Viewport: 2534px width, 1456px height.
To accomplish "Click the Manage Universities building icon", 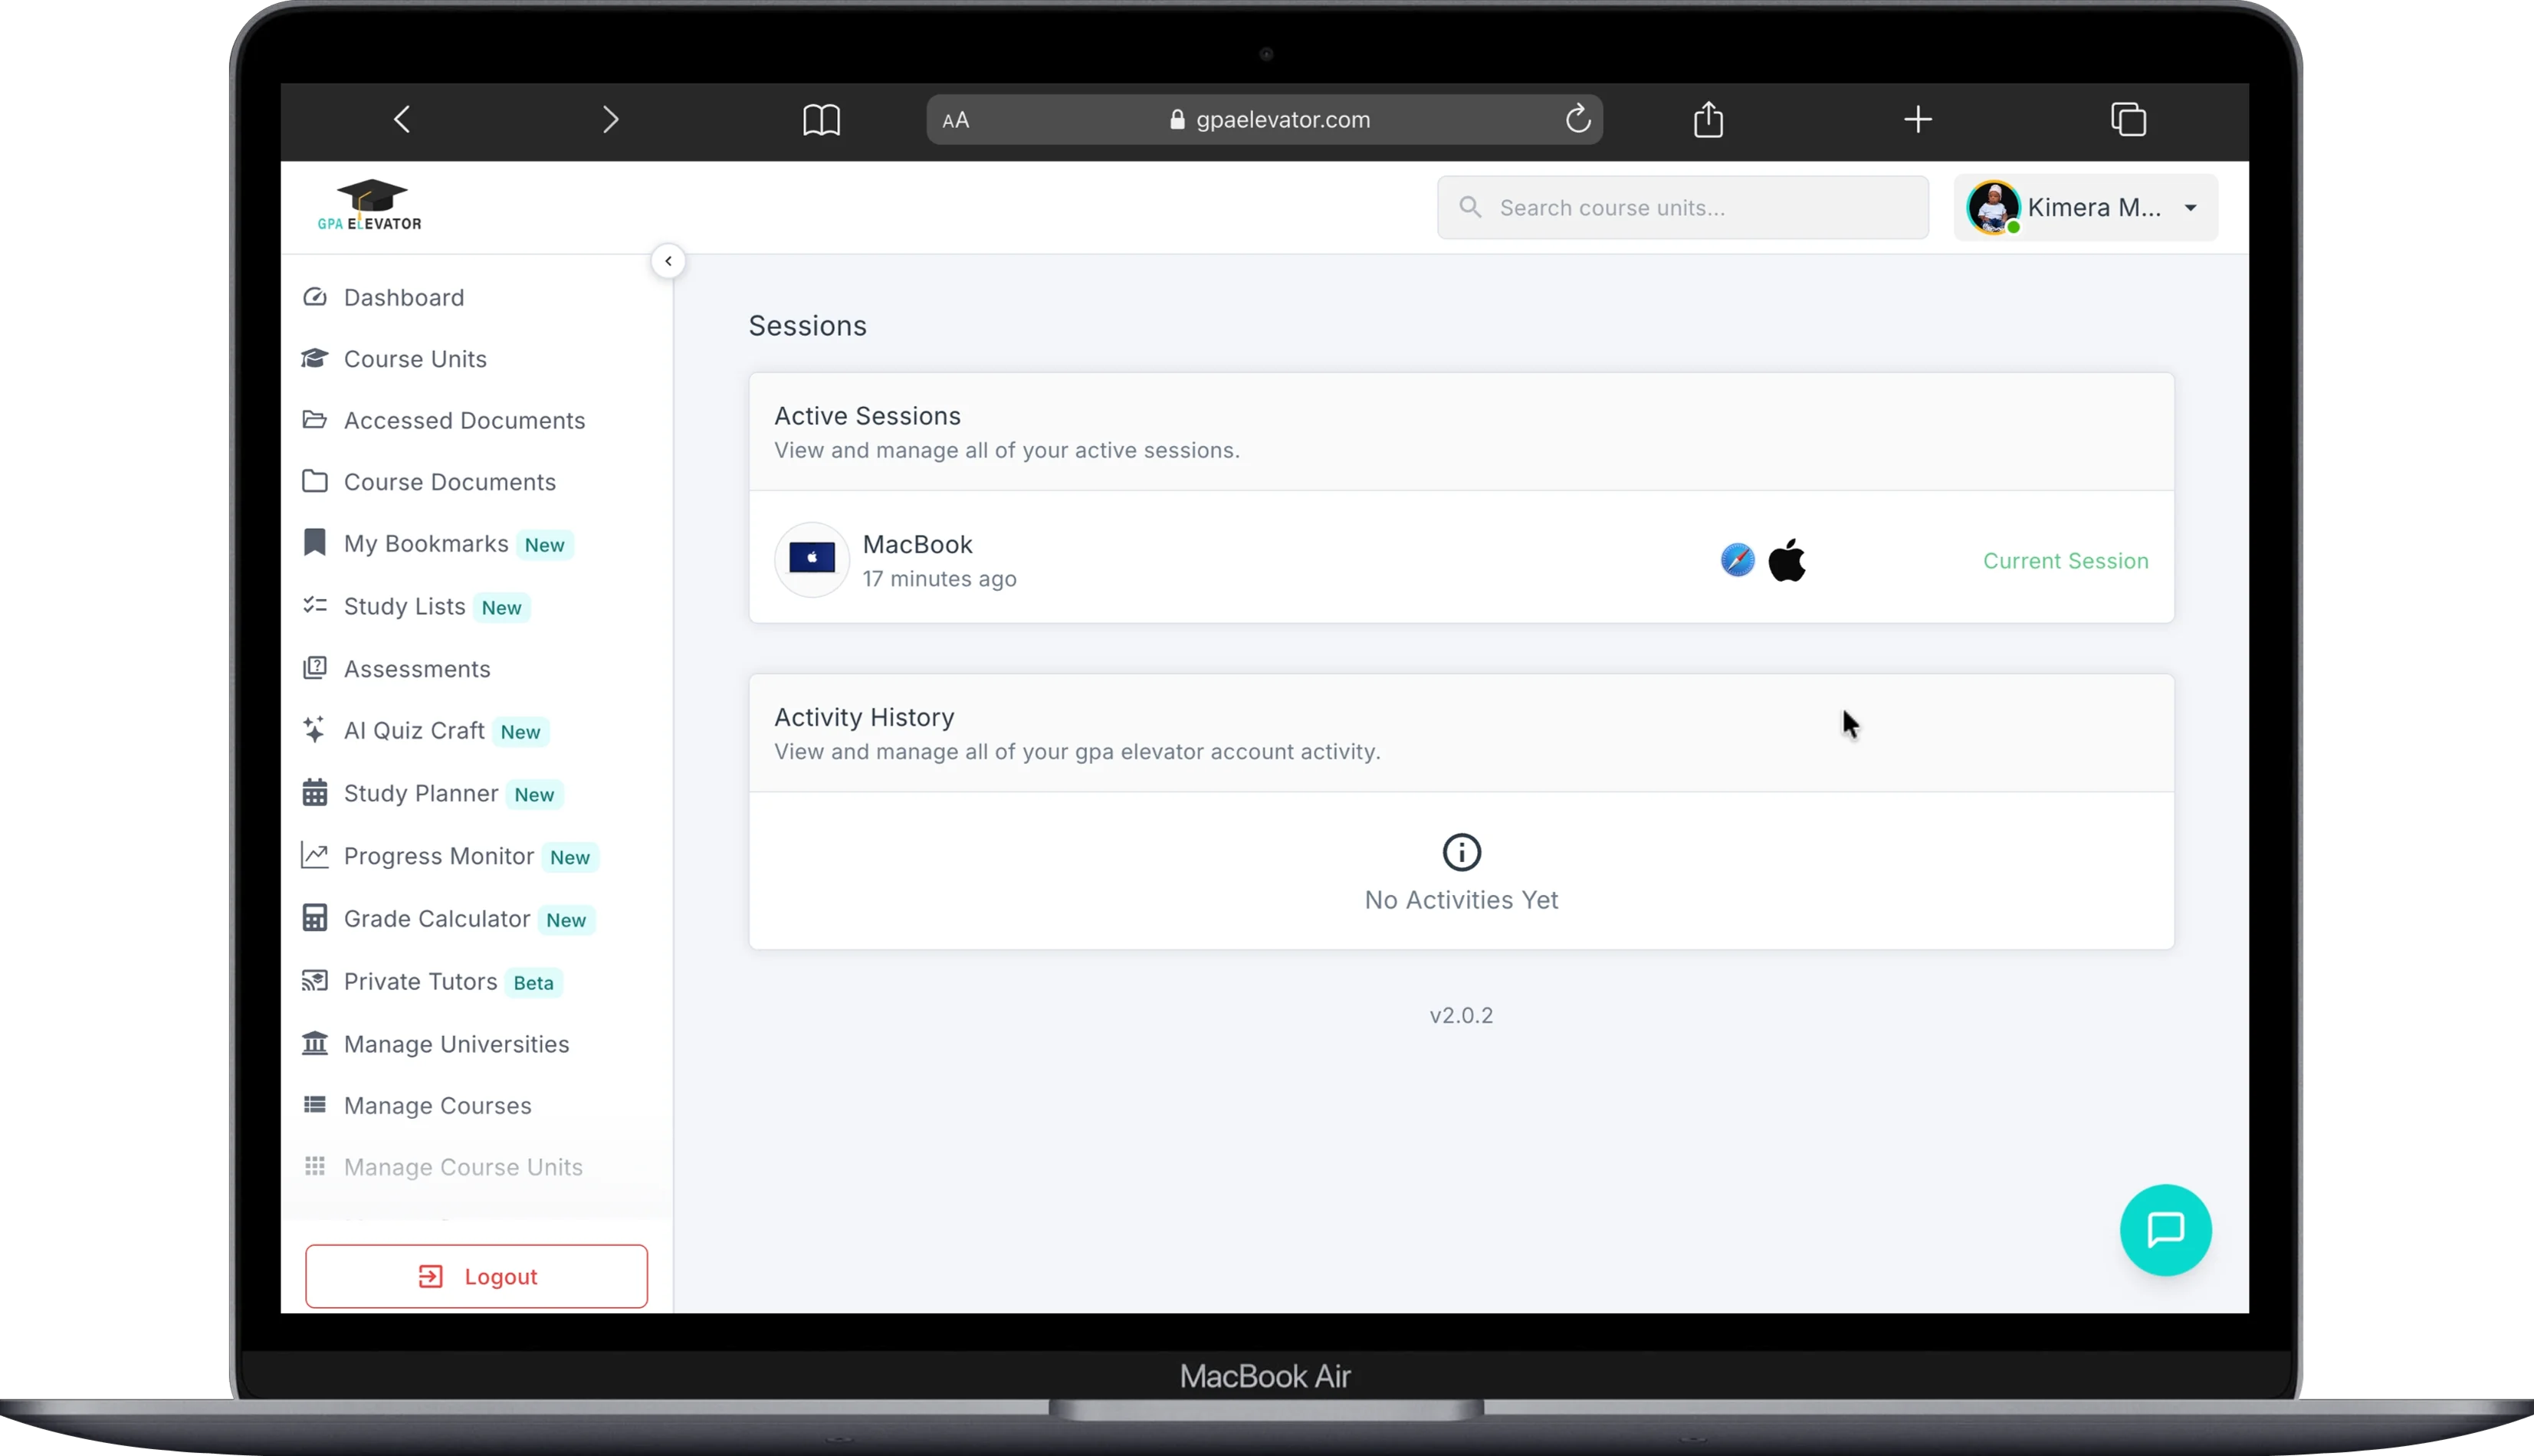I will (x=315, y=1042).
